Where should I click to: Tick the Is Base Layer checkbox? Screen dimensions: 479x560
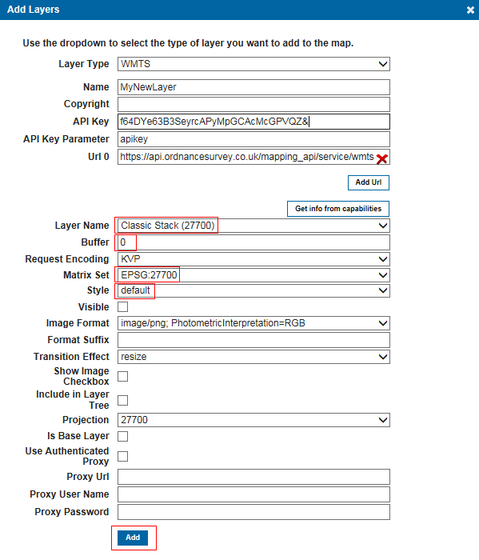pos(123,436)
